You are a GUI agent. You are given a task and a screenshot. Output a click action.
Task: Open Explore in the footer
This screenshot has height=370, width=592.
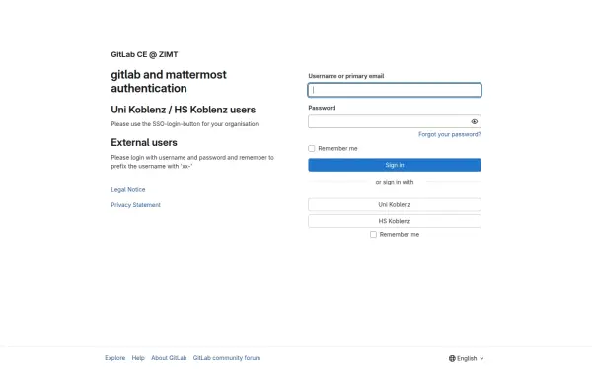click(x=115, y=358)
